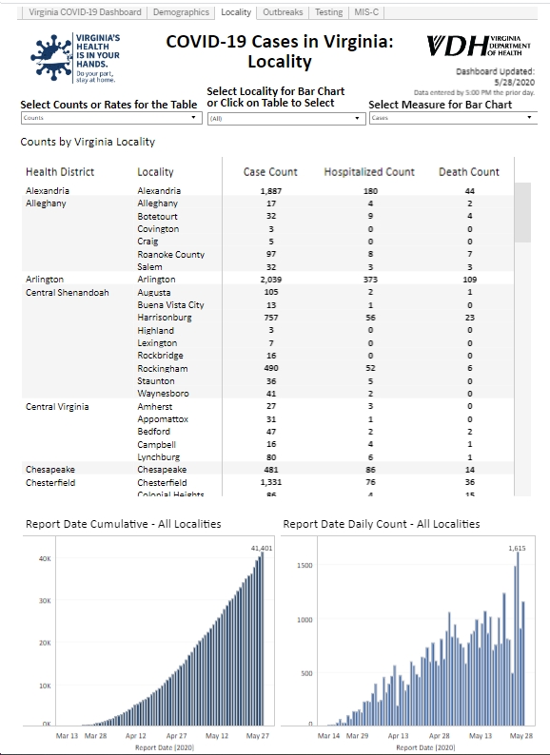The height and width of the screenshot is (755, 550).
Task: Open the Outbreaks tab
Action: [x=283, y=12]
